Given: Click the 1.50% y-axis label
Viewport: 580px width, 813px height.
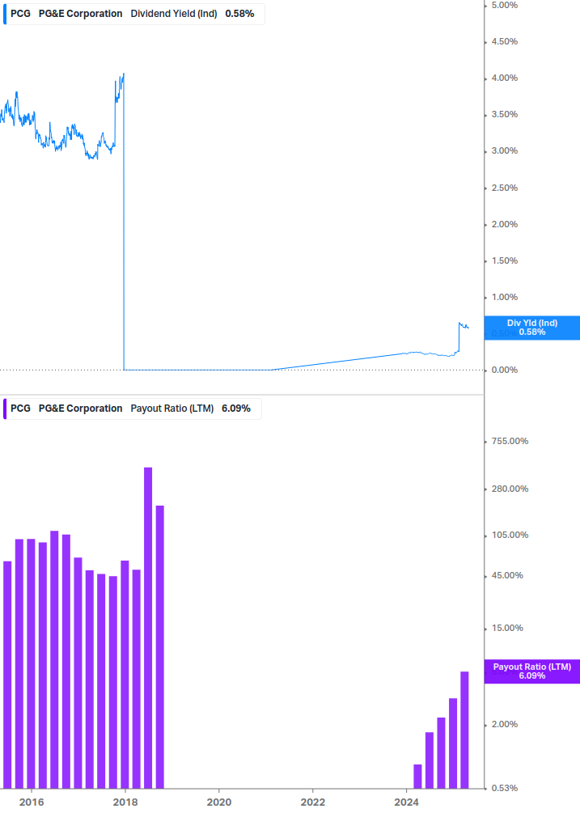Looking at the screenshot, I should 504,260.
